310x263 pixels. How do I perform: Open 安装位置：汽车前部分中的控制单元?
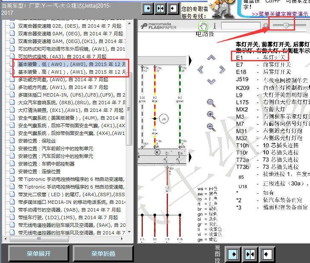tap(56, 149)
